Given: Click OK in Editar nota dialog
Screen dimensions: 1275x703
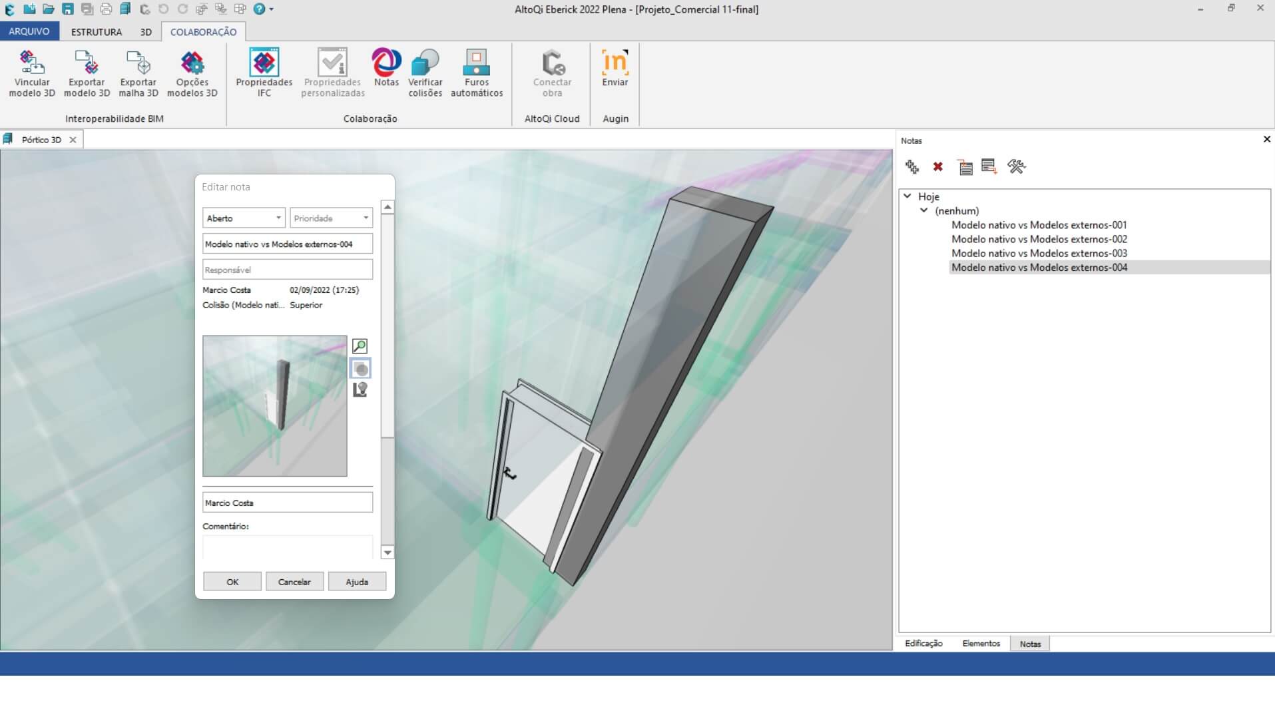Looking at the screenshot, I should [232, 582].
